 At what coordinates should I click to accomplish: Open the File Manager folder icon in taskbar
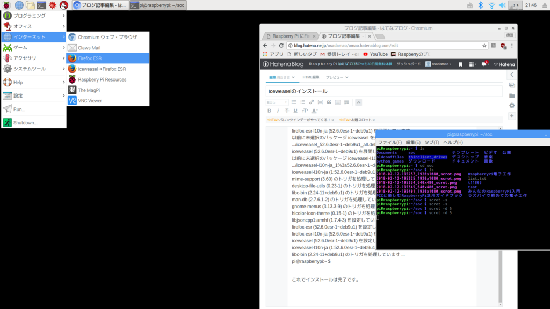point(30,5)
